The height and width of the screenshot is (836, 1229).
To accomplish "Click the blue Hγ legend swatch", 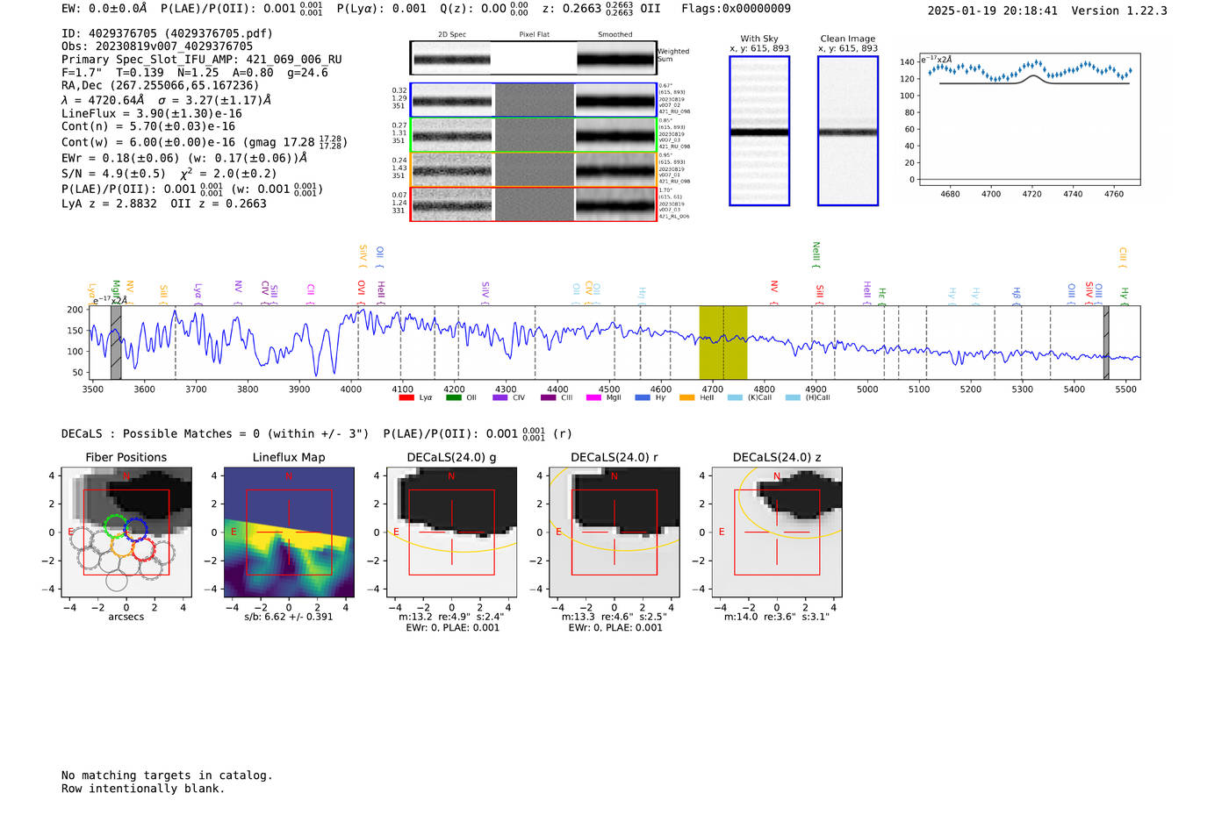I will coord(642,397).
